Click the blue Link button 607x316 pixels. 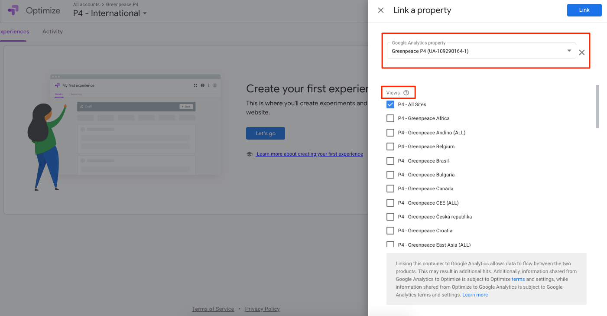584,10
